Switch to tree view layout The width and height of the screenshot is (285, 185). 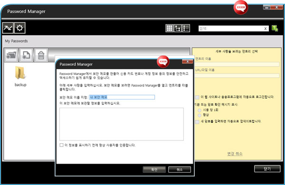click(178, 28)
